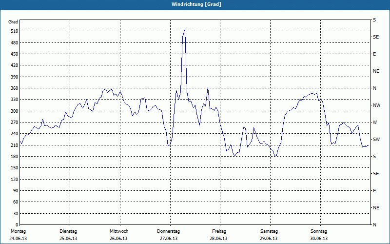Click the 360 y-axis value

[x=14, y=88]
